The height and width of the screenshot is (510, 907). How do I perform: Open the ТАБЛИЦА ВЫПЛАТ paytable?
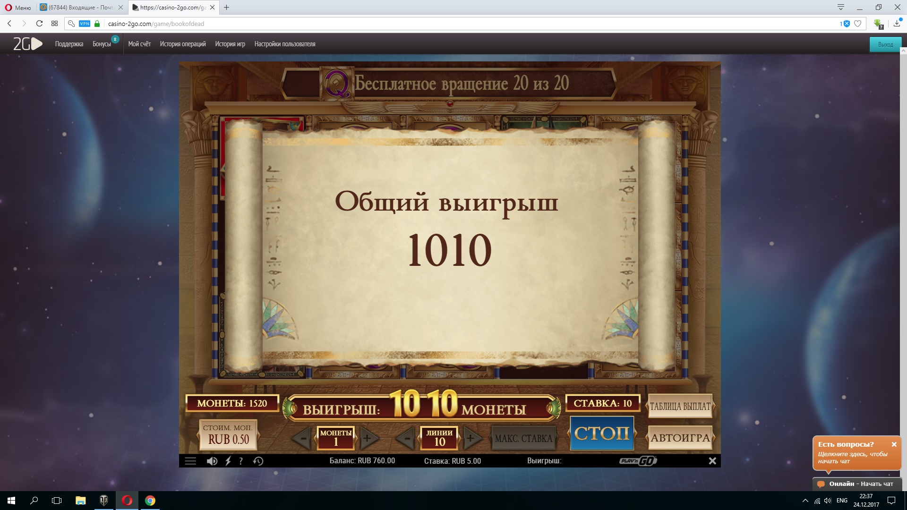680,406
